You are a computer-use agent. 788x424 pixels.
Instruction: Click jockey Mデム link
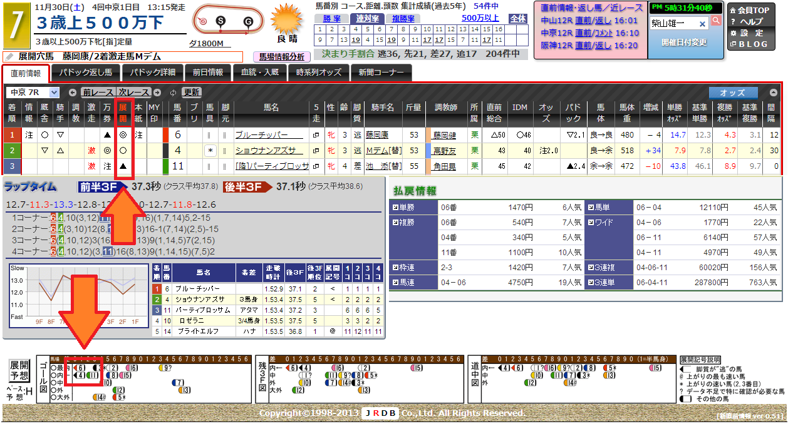coord(376,150)
